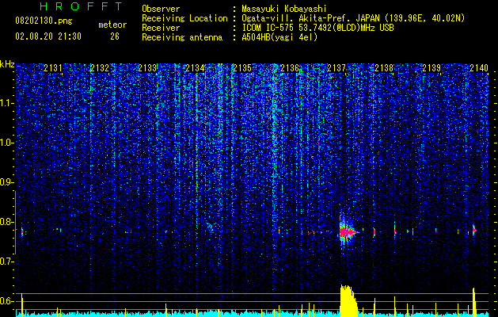498x317 pixels.
Task: Click the 0.8 kHz axis label
Action: point(6,222)
